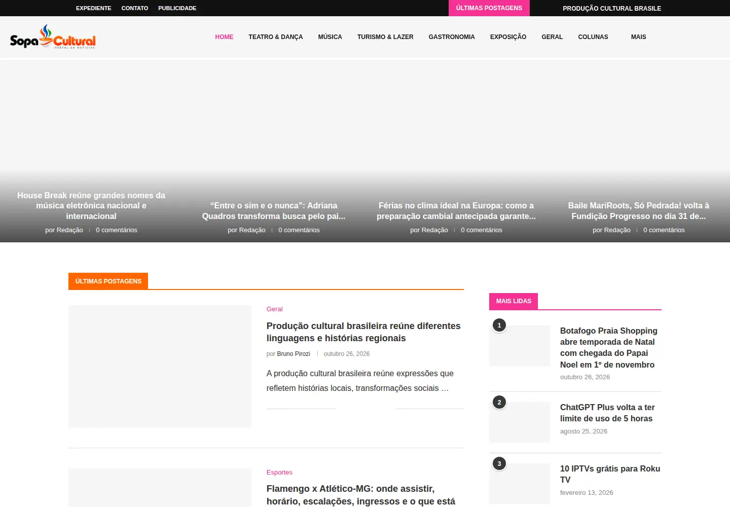This screenshot has height=507, width=730.
Task: Open the Colunas menu
Action: (593, 37)
